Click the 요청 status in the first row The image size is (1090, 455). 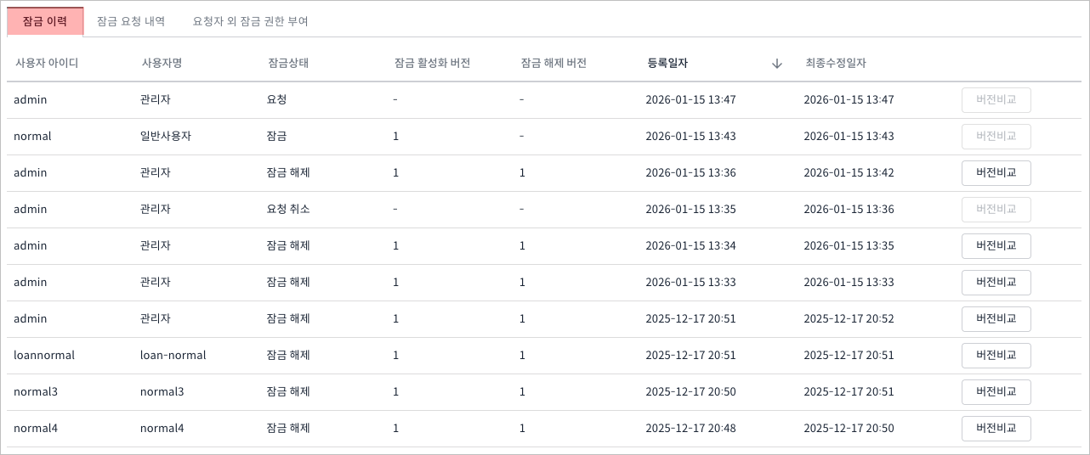(x=276, y=99)
